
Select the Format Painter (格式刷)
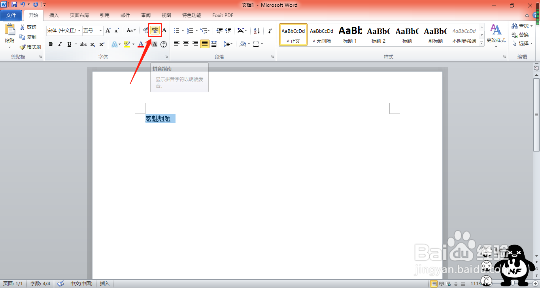point(30,47)
